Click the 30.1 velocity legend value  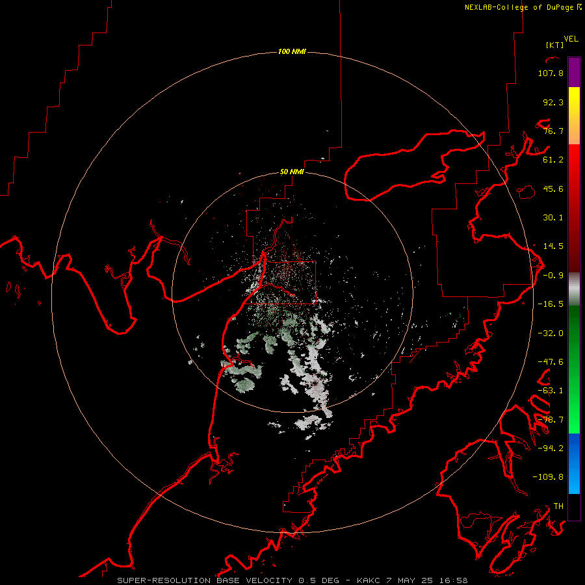coord(553,218)
